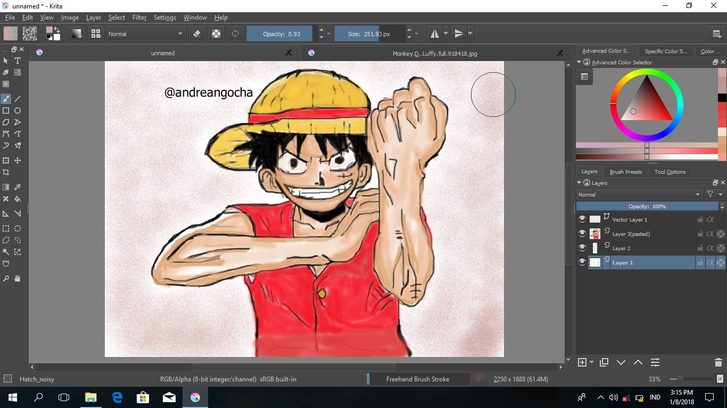Select the Calligraphy tool
727x408 pixels.
[x=6, y=72]
